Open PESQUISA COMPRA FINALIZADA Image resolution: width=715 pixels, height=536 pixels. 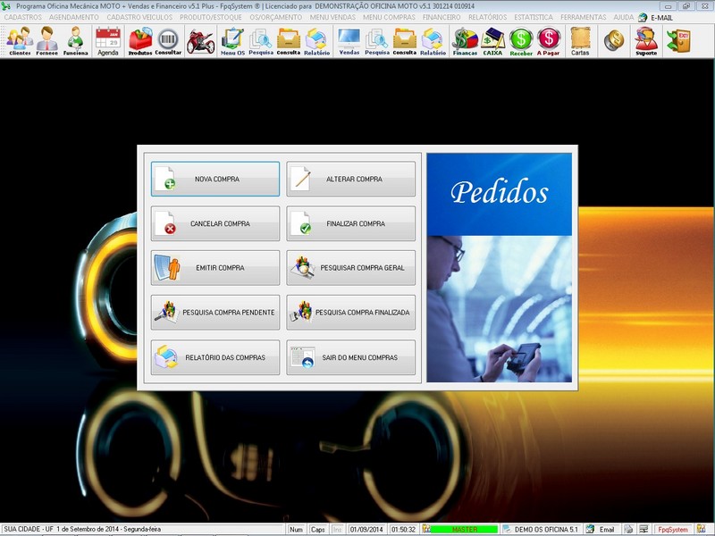350,313
